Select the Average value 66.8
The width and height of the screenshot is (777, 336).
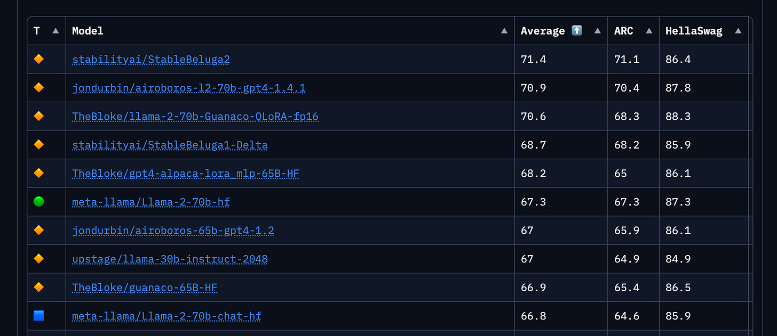click(534, 316)
